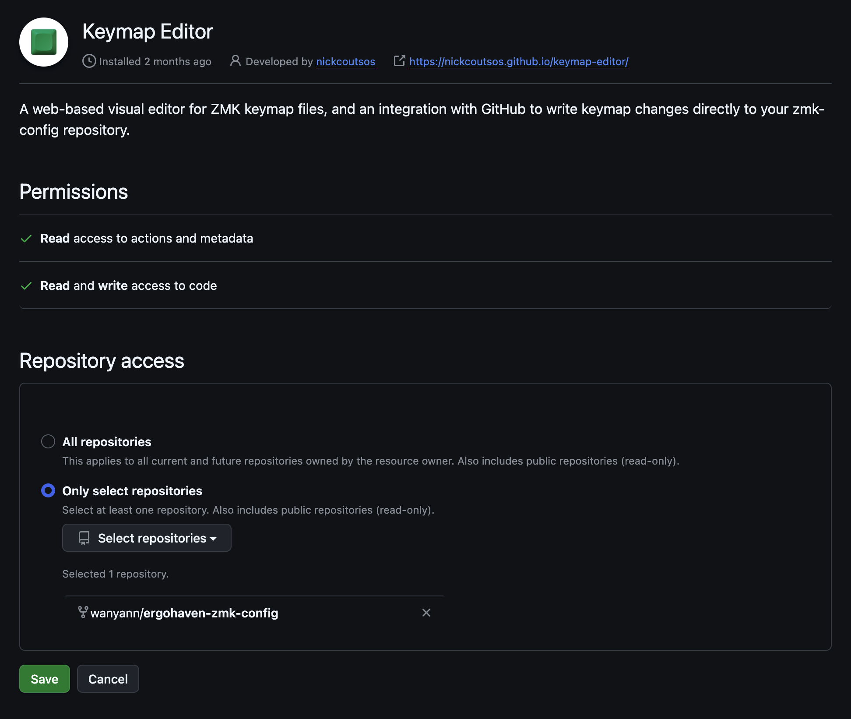
Task: Click the Keymap Editor green app logo
Action: 44,42
